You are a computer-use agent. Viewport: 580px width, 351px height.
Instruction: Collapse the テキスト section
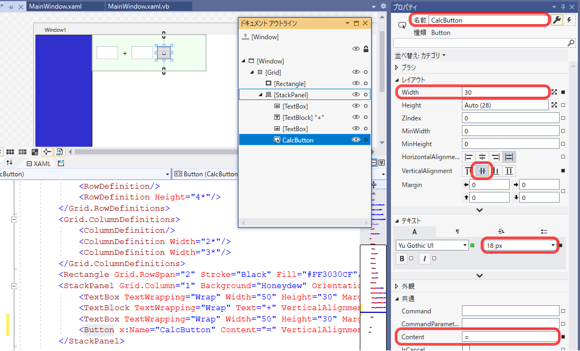coord(397,221)
